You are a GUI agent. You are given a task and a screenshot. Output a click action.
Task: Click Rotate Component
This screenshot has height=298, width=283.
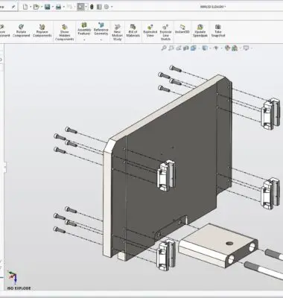pos(21,31)
